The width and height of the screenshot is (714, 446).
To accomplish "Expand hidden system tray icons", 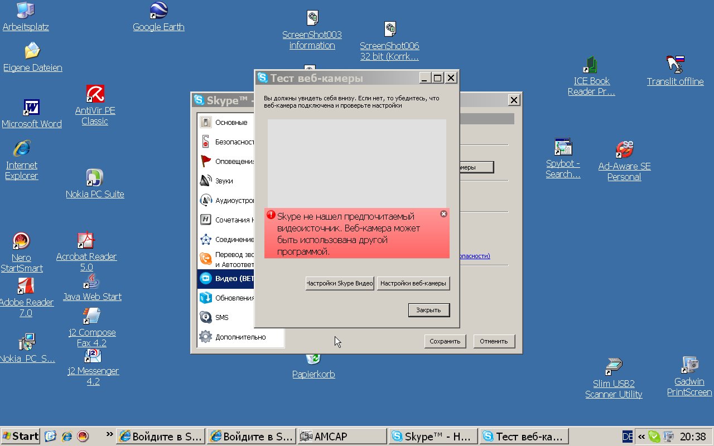I will click(641, 437).
